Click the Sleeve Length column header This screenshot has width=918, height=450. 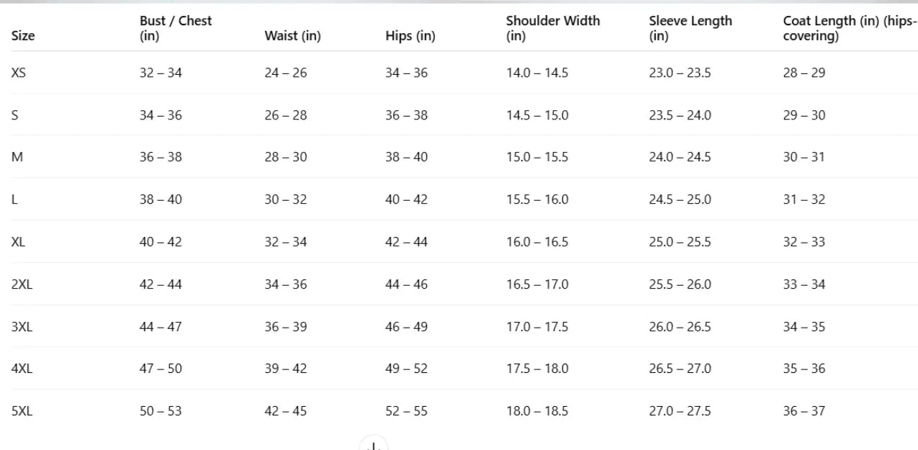(x=690, y=28)
